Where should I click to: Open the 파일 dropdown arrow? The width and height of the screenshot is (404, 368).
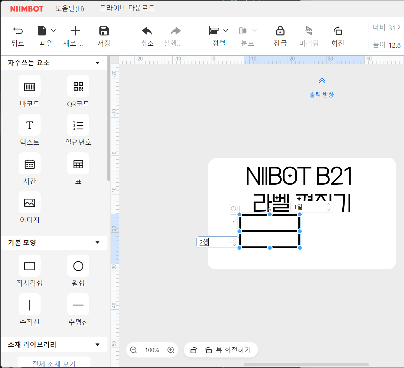click(x=53, y=31)
